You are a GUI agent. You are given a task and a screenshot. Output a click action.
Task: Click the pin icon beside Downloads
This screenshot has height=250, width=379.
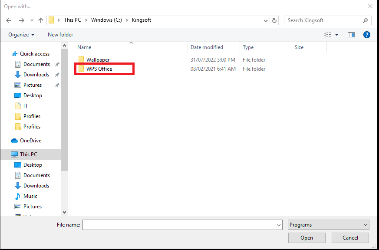(x=57, y=75)
